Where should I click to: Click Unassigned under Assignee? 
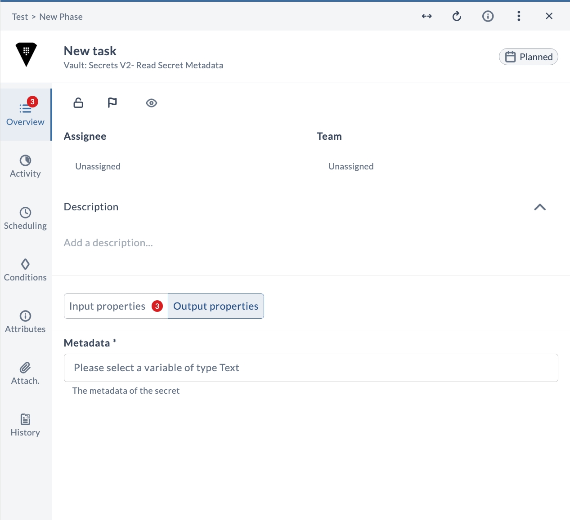[x=98, y=166]
